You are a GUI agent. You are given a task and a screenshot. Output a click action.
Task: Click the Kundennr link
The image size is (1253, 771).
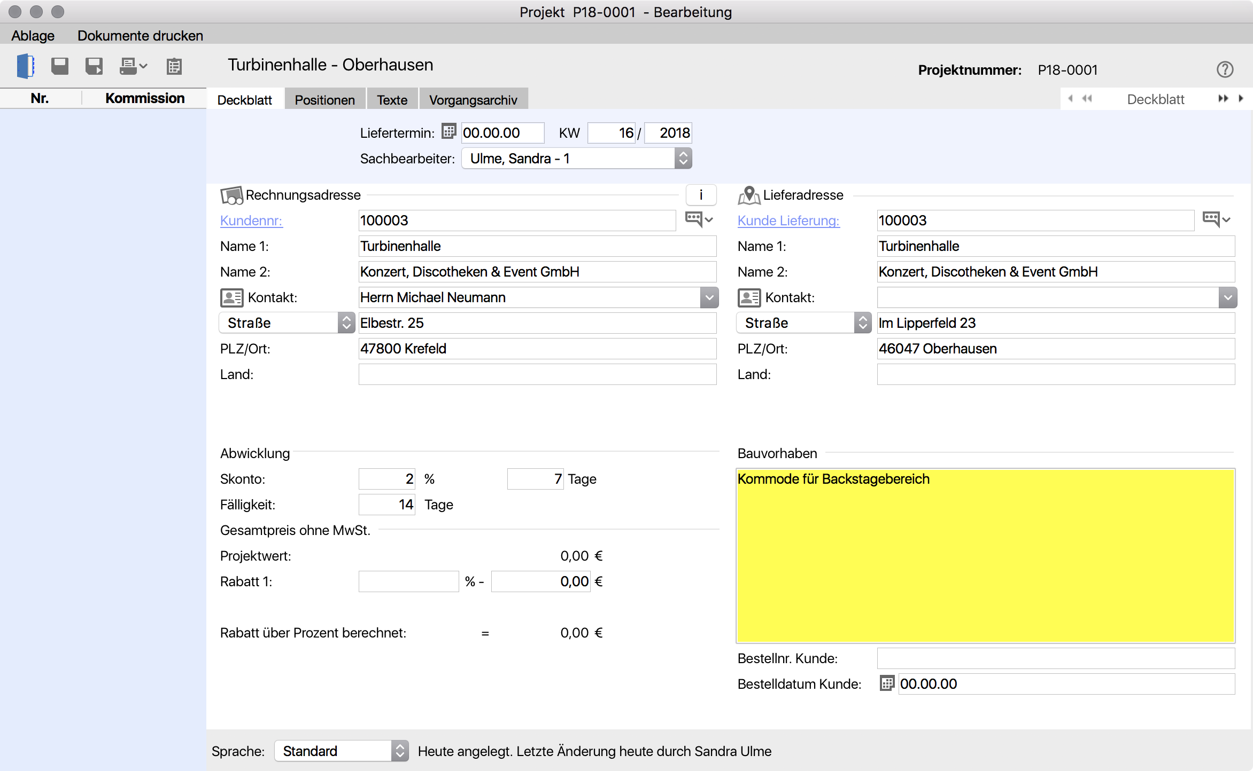click(x=251, y=221)
